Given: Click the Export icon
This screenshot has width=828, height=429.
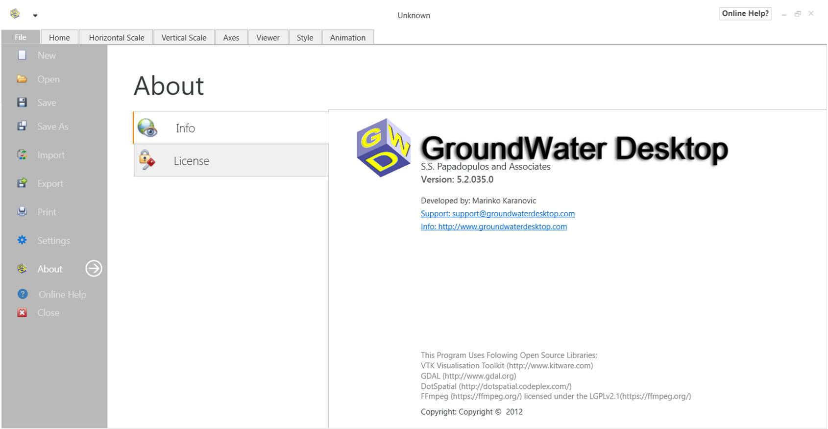Looking at the screenshot, I should tap(22, 183).
